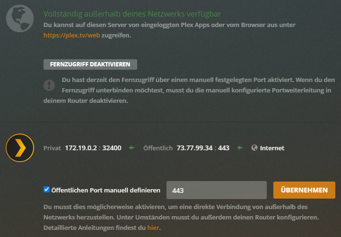This screenshot has width=341, height=237.
Task: Click the Fernzugriff deaktivieren button
Action: [x=90, y=64]
